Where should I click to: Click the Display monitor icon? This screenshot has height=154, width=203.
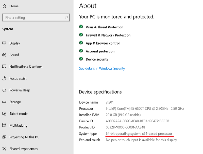click(x=4, y=43)
